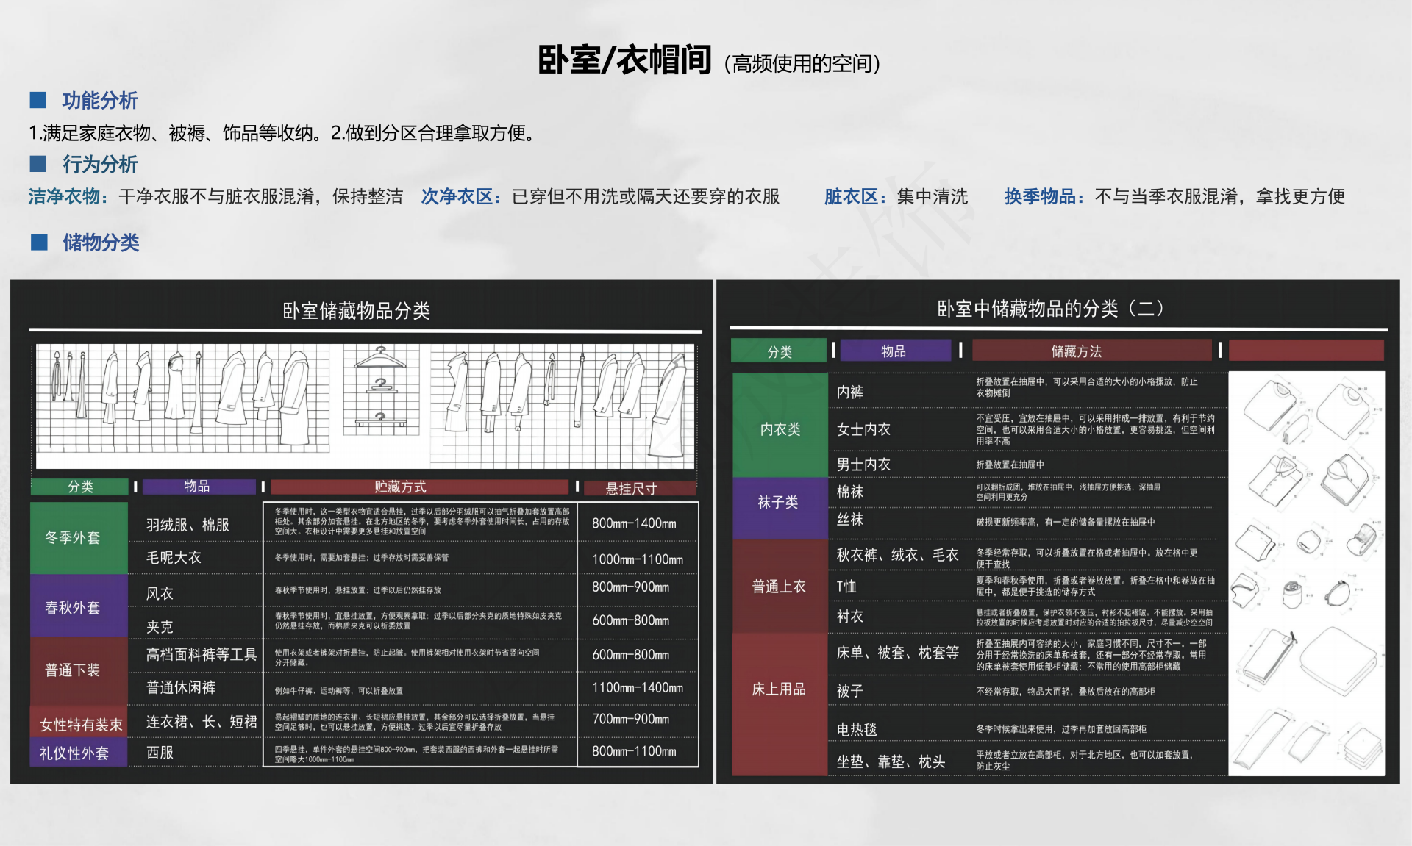Click the stack of four cushions drawing
Image resolution: width=1412 pixels, height=846 pixels.
pyautogui.click(x=1362, y=747)
